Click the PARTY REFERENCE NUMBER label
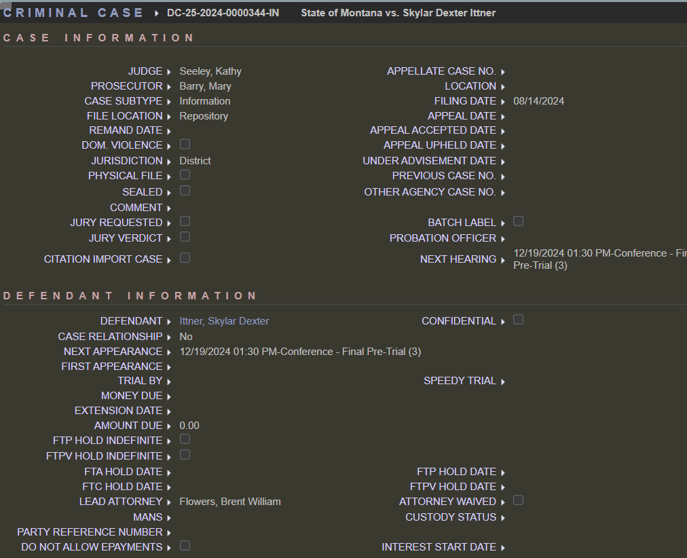Screen dimensions: 687x558 pyautogui.click(x=90, y=533)
